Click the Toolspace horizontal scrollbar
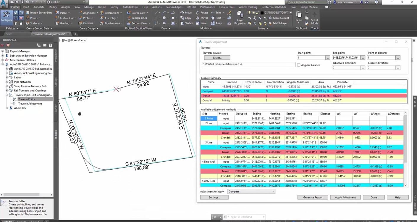This screenshot has height=222, width=417. coord(26,195)
